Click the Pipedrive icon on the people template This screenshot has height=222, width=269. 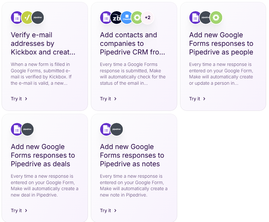click(206, 18)
